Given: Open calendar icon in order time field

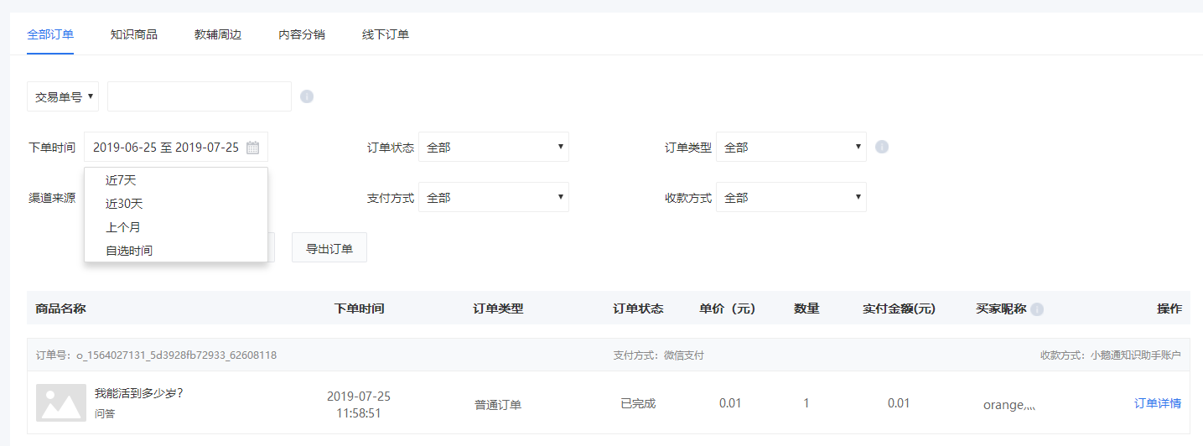Looking at the screenshot, I should click(x=252, y=148).
